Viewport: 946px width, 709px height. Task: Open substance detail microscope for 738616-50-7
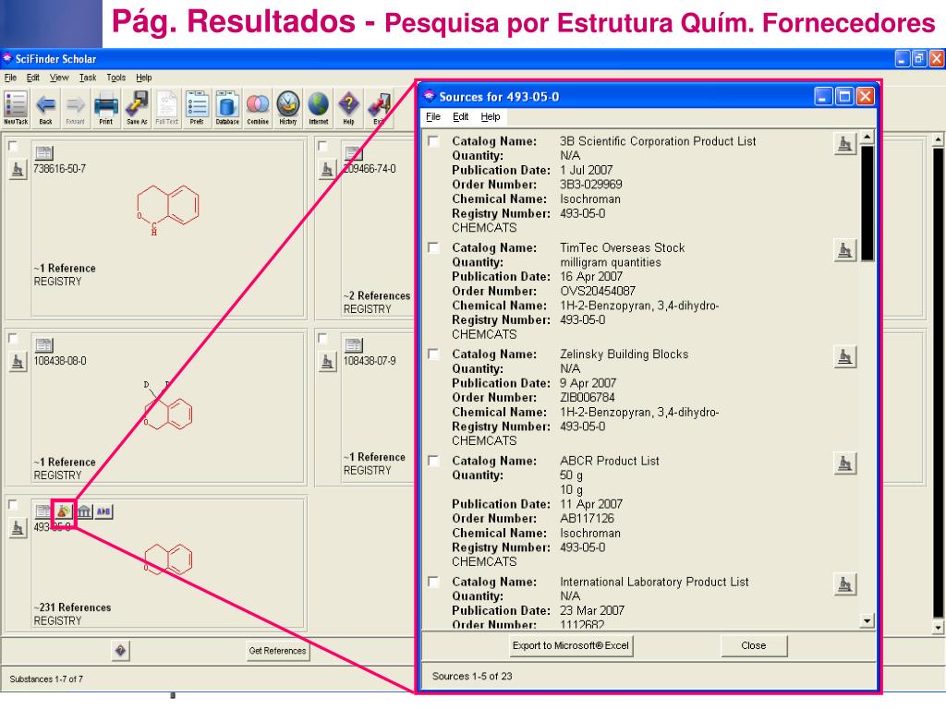pos(18,170)
